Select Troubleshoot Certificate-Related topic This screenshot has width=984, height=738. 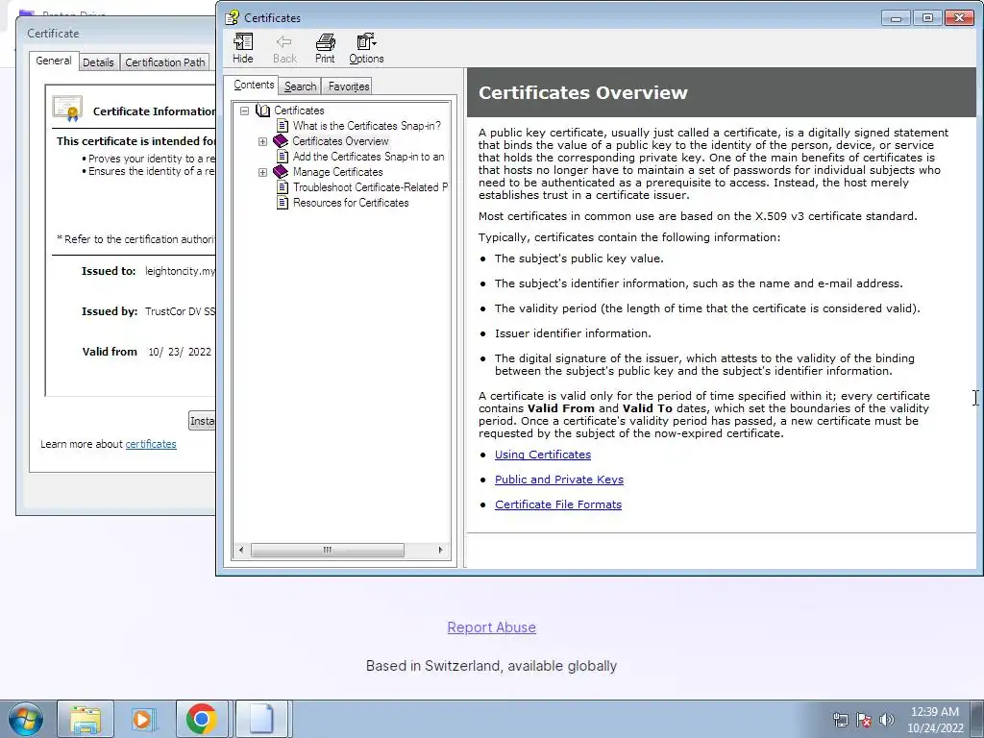click(370, 187)
